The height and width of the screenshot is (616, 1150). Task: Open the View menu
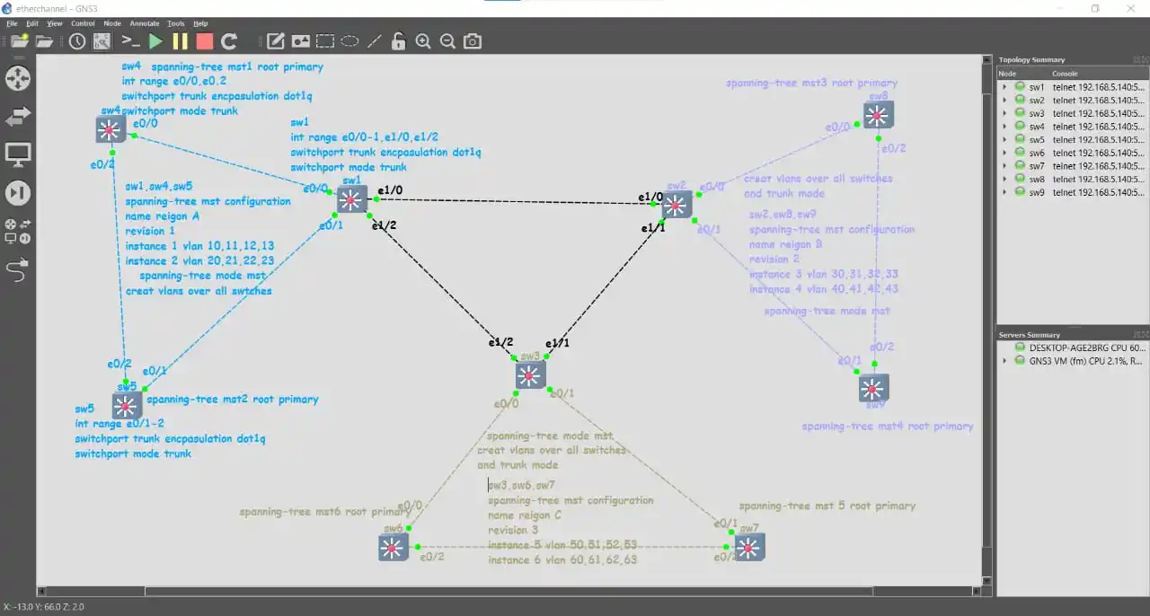55,23
